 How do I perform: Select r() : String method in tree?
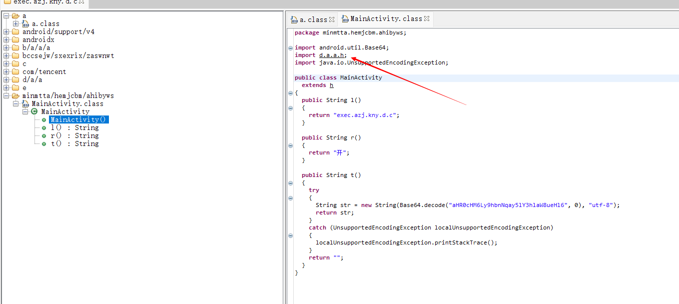tap(74, 135)
